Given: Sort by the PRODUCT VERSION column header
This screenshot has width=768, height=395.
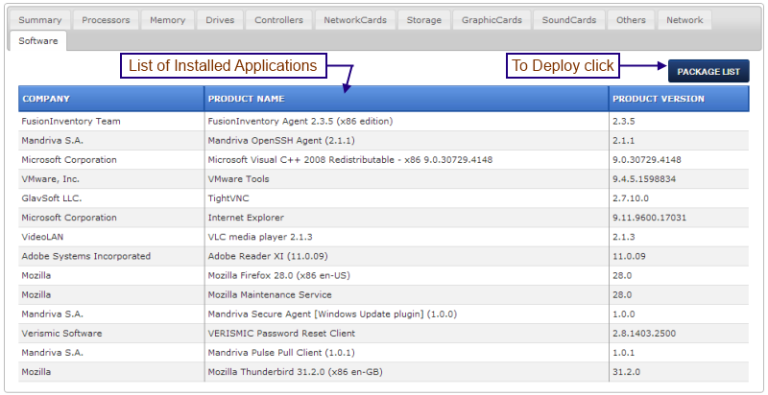Looking at the screenshot, I should (x=679, y=99).
